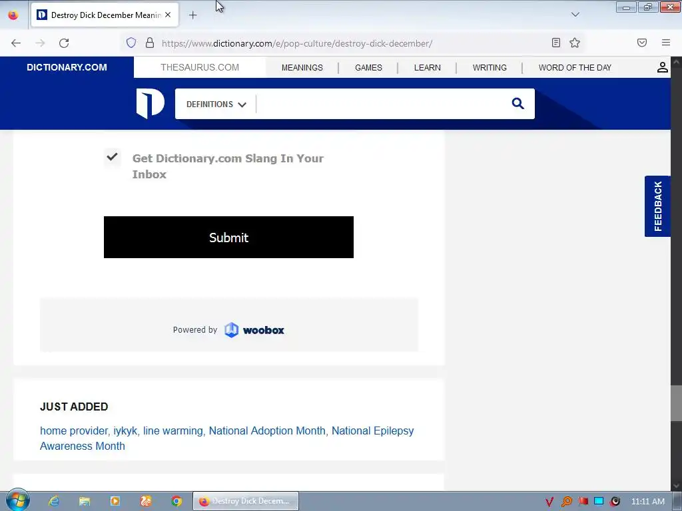This screenshot has width=682, height=511.
Task: Open the line warming link
Action: coord(172,430)
